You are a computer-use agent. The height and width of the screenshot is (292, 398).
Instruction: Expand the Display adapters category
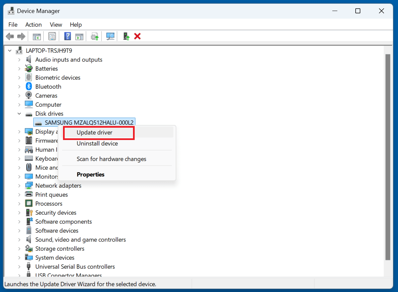(x=19, y=131)
